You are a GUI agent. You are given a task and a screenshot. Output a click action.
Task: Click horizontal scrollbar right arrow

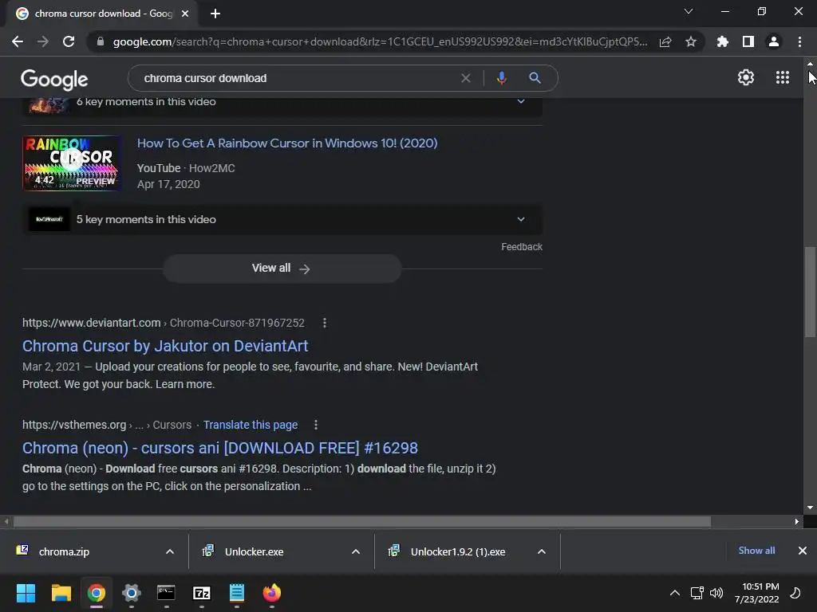pos(797,521)
